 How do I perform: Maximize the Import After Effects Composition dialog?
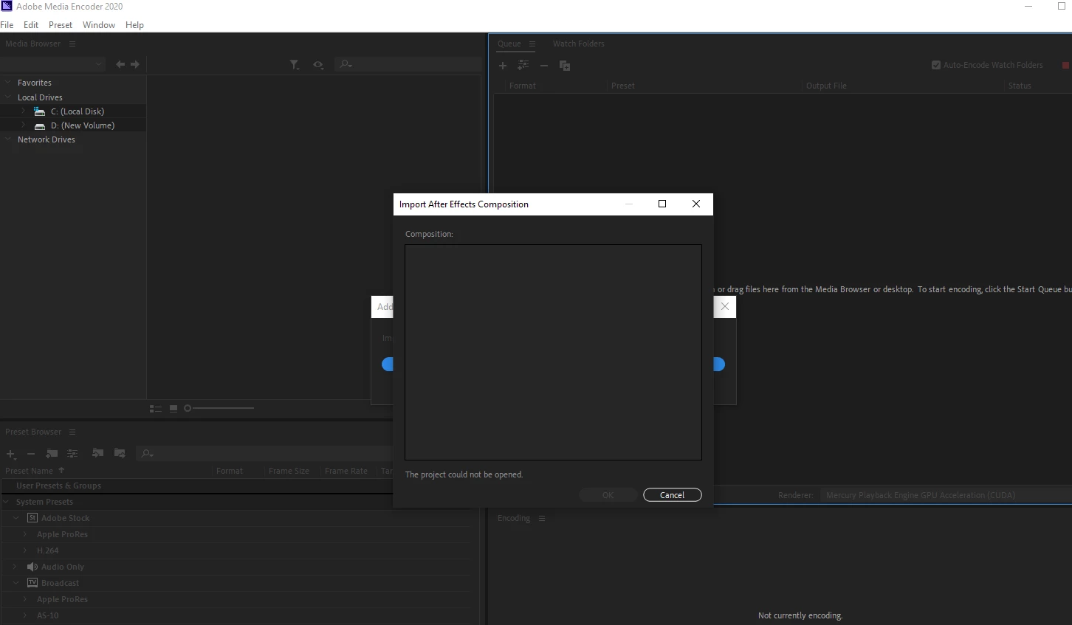point(662,204)
